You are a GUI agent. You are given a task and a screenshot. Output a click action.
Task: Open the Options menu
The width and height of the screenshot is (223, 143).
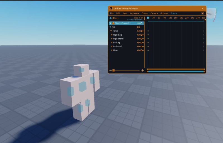[164, 13]
